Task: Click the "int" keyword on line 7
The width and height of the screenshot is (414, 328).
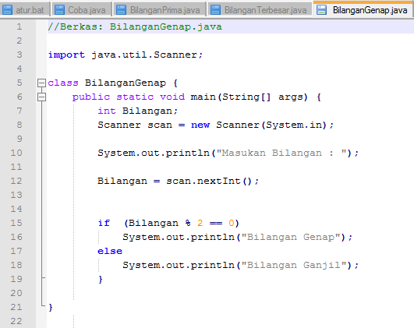Action: tap(107, 111)
